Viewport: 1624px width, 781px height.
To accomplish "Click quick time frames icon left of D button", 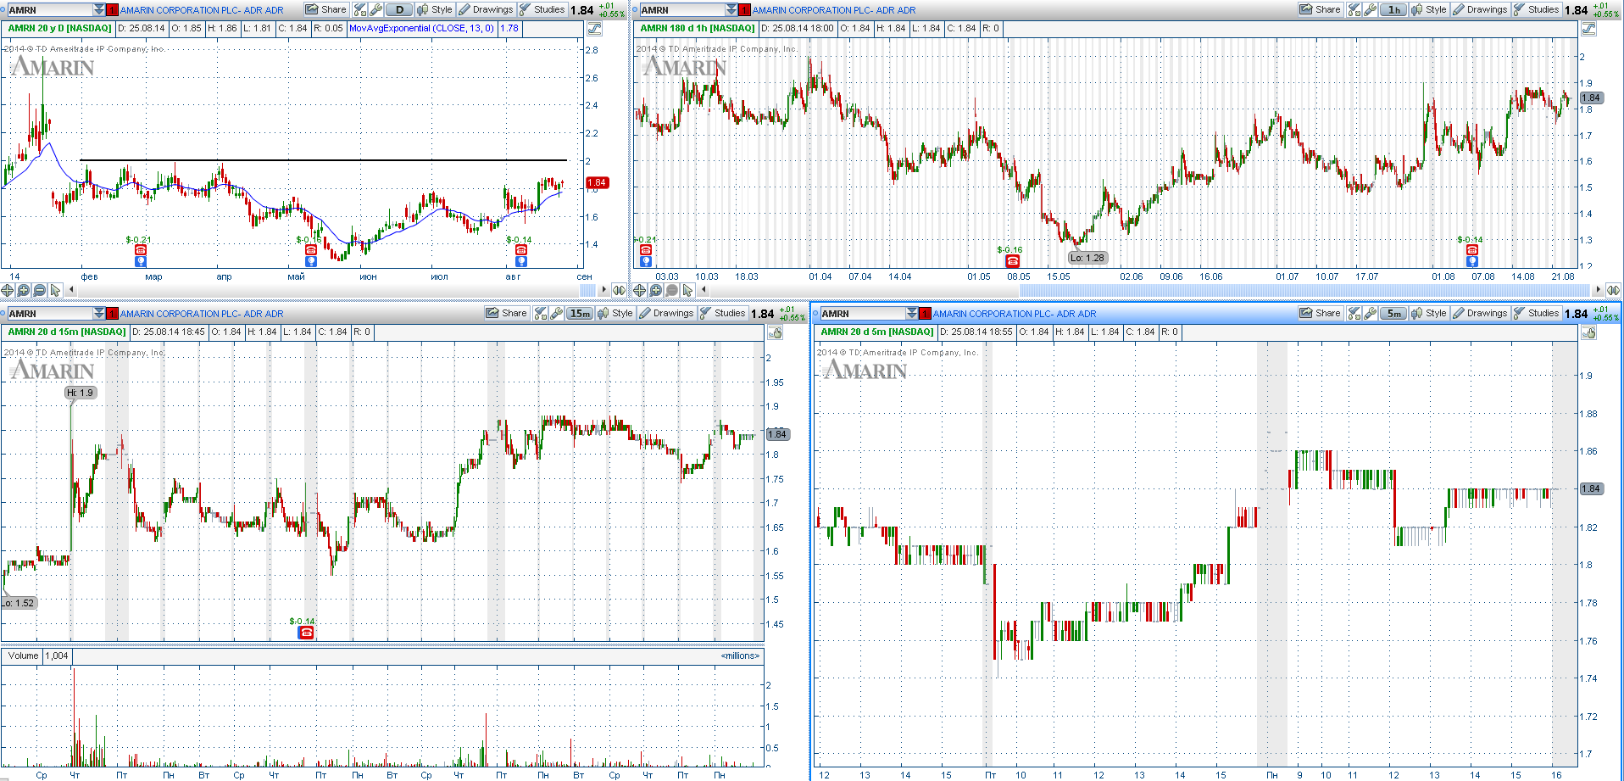I will (360, 9).
